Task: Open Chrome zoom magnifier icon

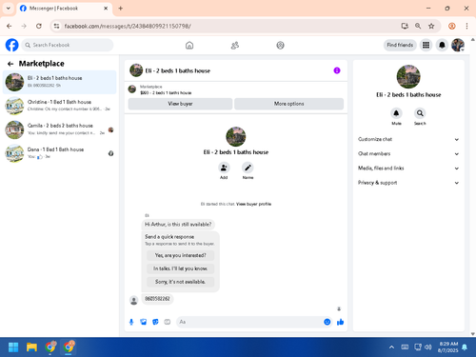Action: click(x=418, y=26)
